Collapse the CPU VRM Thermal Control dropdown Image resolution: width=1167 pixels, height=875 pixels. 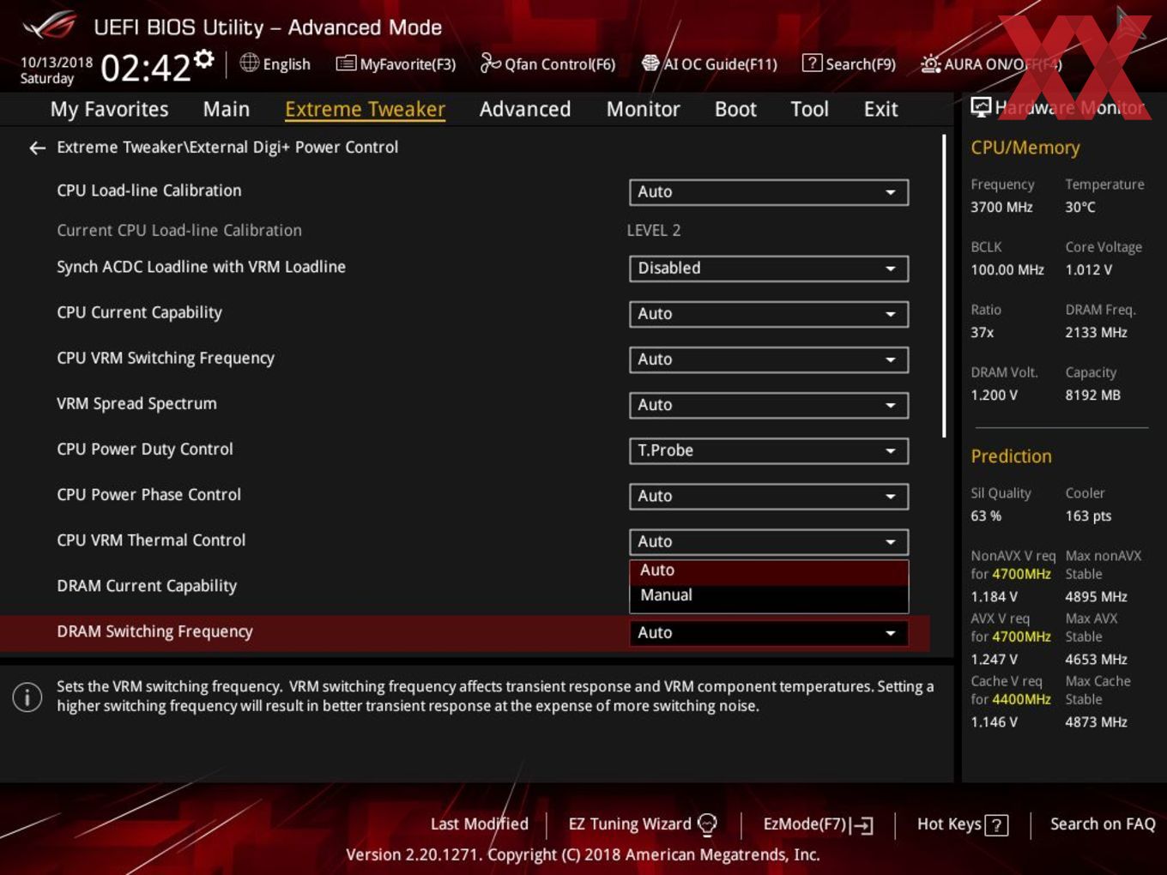tap(769, 541)
